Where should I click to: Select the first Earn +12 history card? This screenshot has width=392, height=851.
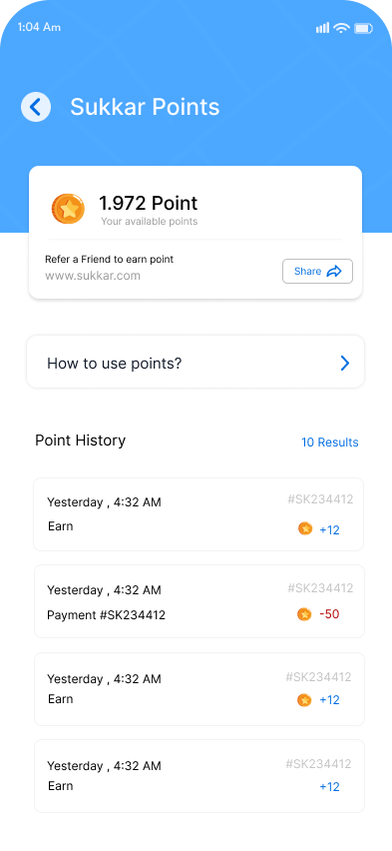pos(198,514)
